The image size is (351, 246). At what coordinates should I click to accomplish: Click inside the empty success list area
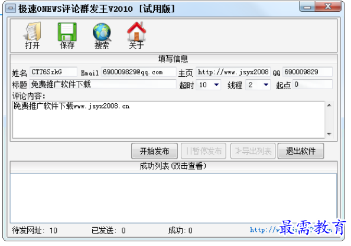tap(174, 198)
